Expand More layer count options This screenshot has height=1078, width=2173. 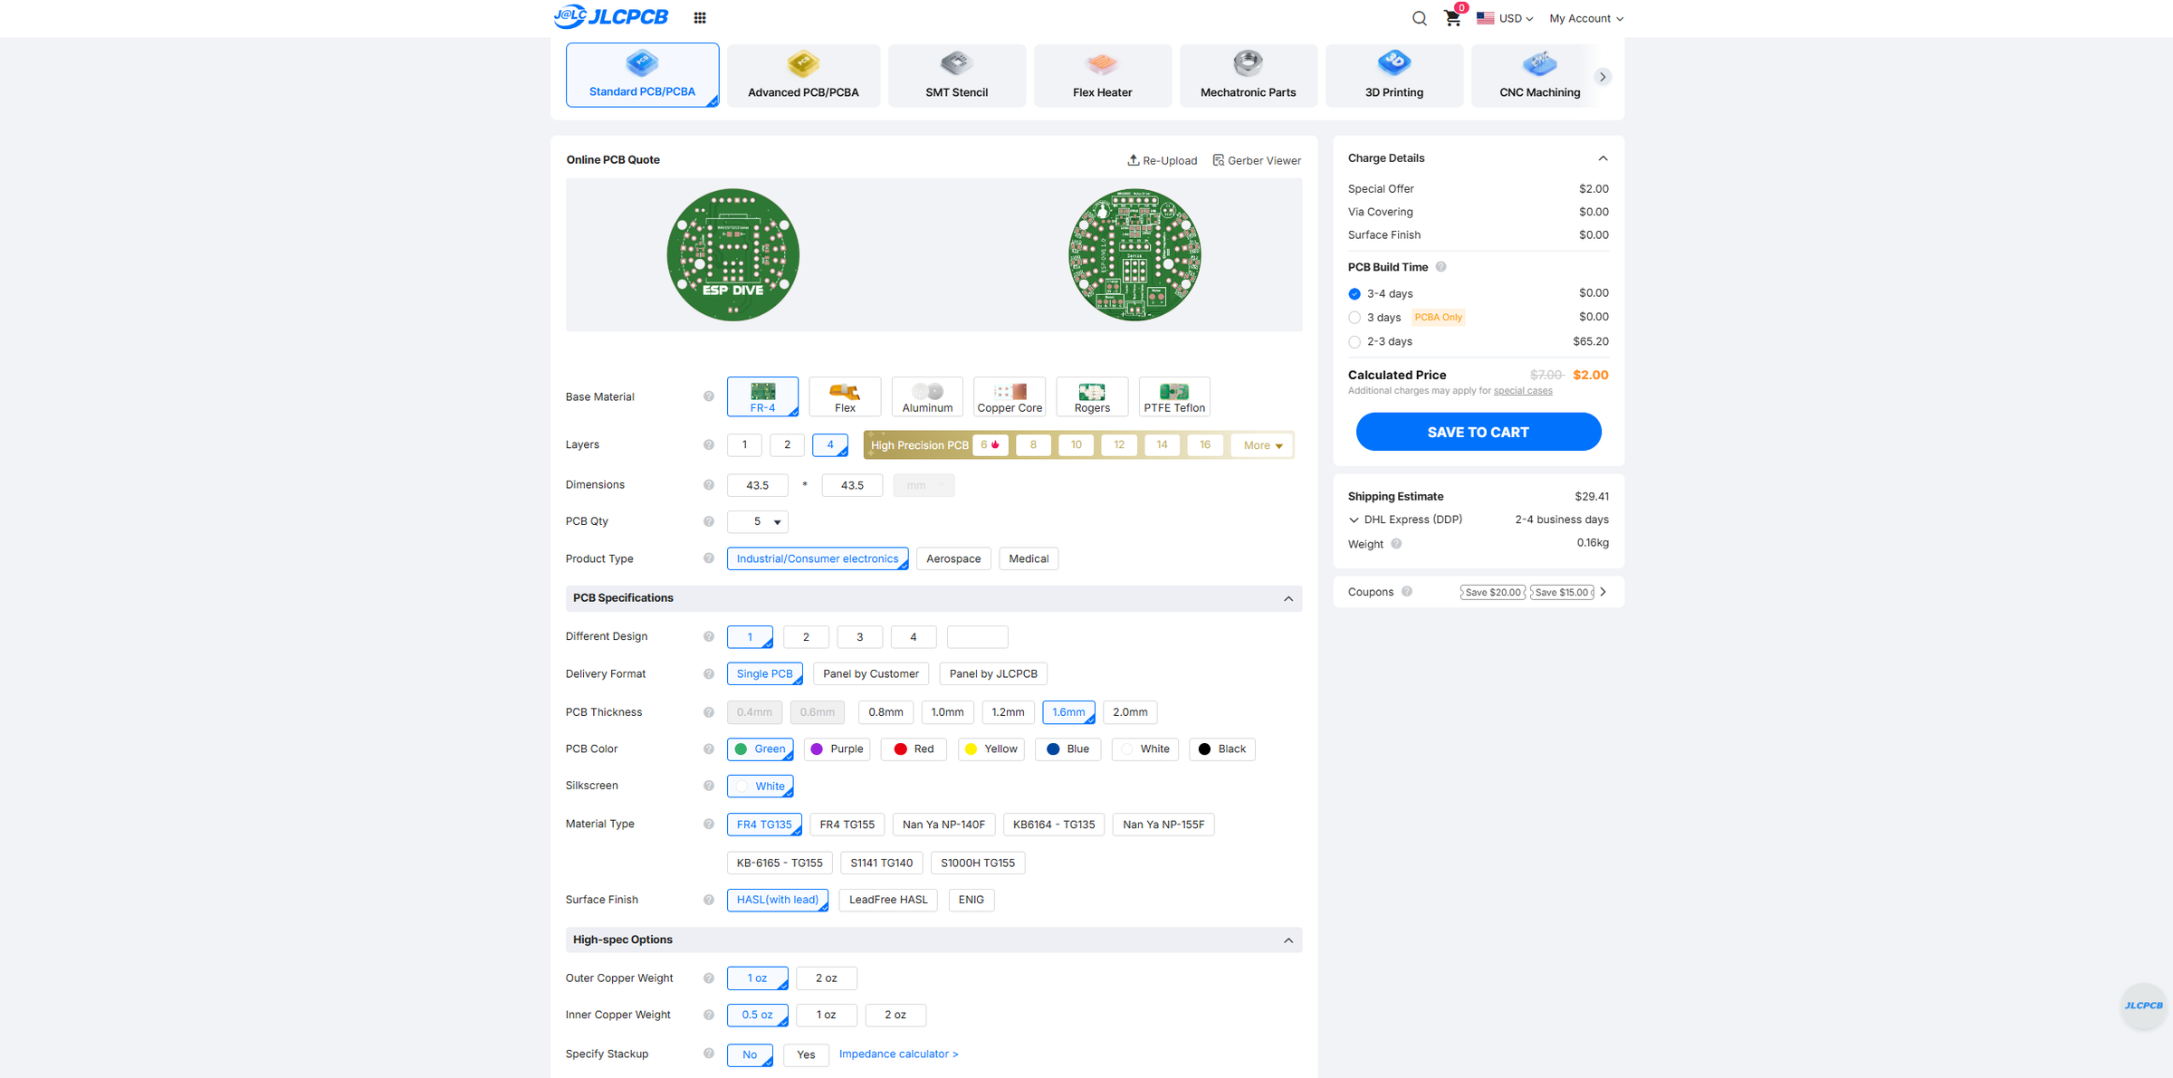1262,445
